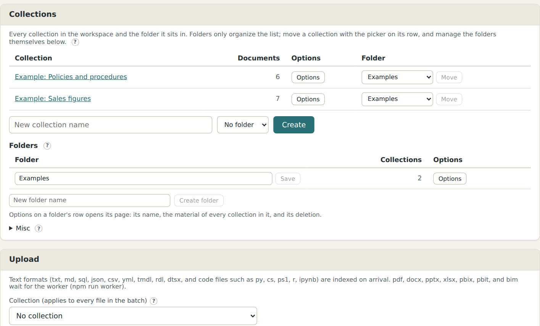540x326 pixels.
Task: Open folder picker for Sales figures row
Action: 397,99
